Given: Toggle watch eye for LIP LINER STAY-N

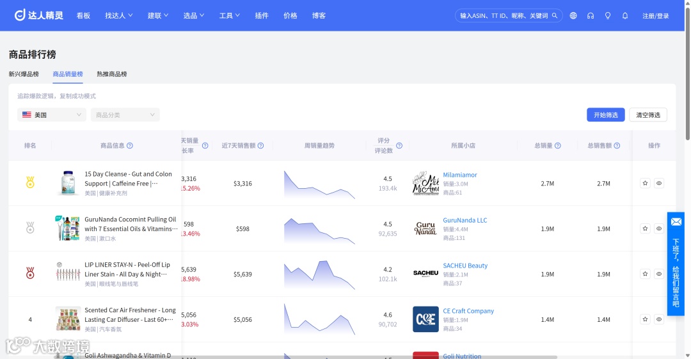Looking at the screenshot, I should [x=659, y=274].
